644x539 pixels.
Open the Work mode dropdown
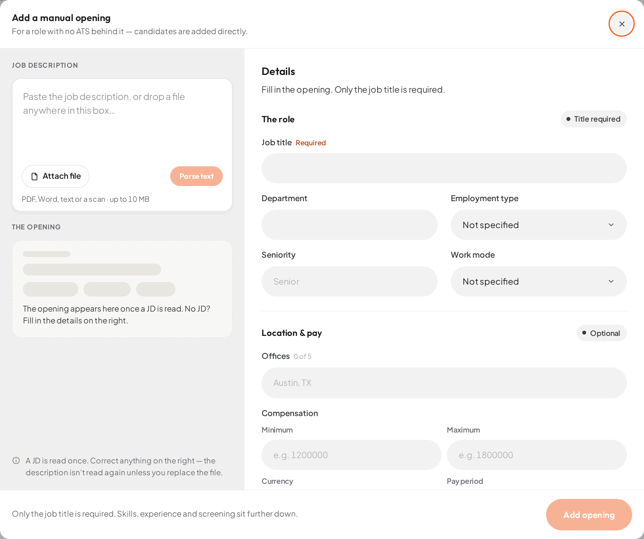pyautogui.click(x=539, y=281)
